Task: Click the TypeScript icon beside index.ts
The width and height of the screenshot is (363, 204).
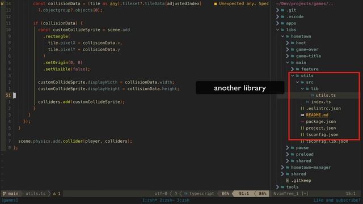Action: point(307,102)
